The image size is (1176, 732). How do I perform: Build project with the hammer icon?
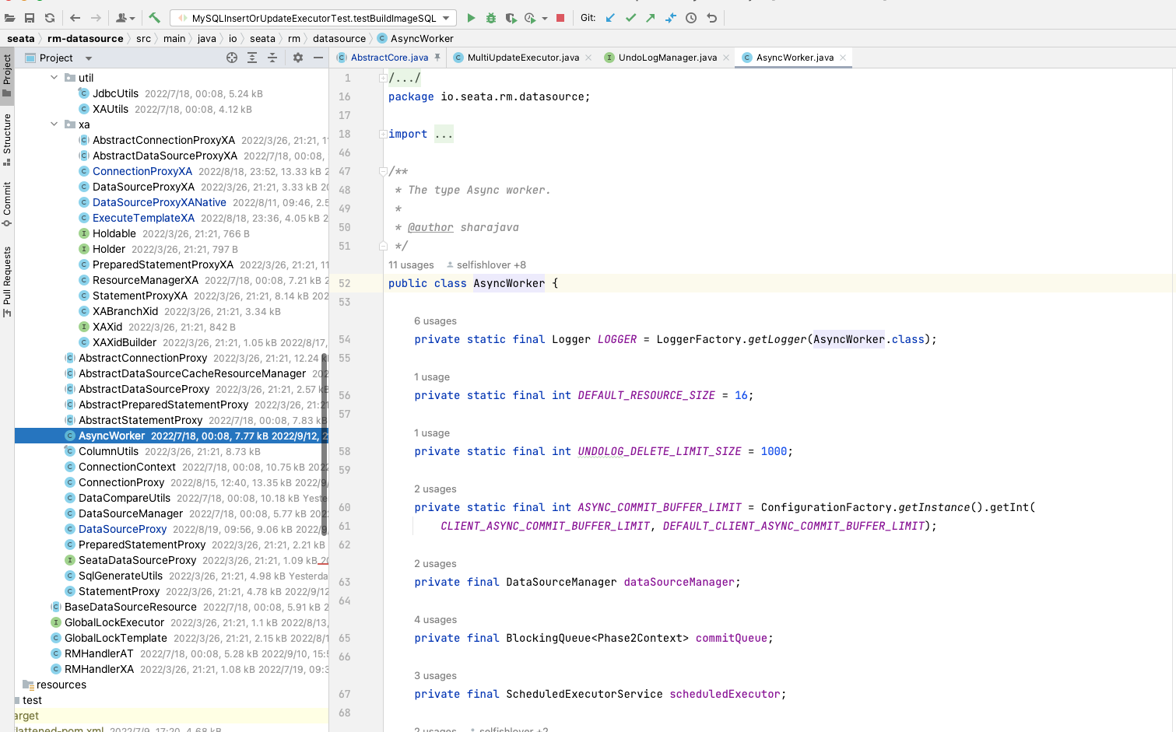(155, 18)
